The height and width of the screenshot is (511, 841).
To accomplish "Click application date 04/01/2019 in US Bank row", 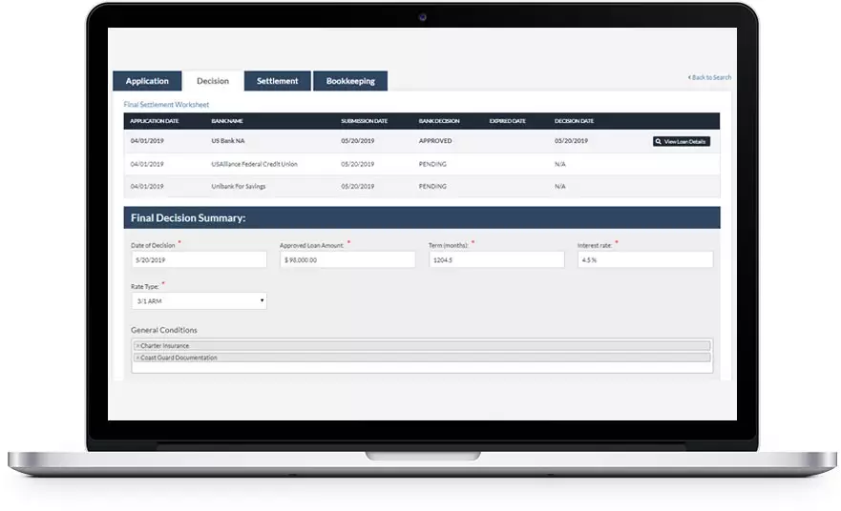I will pos(147,141).
